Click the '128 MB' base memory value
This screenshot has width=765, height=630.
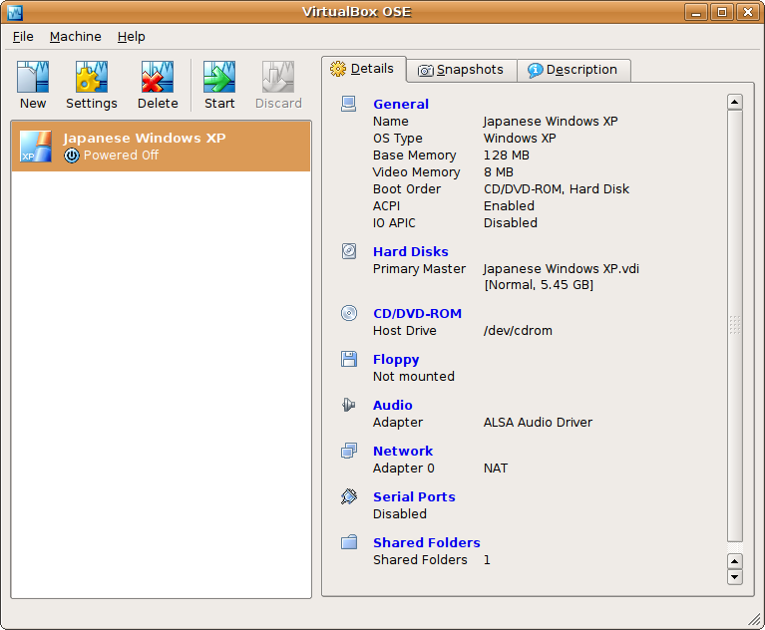click(506, 156)
